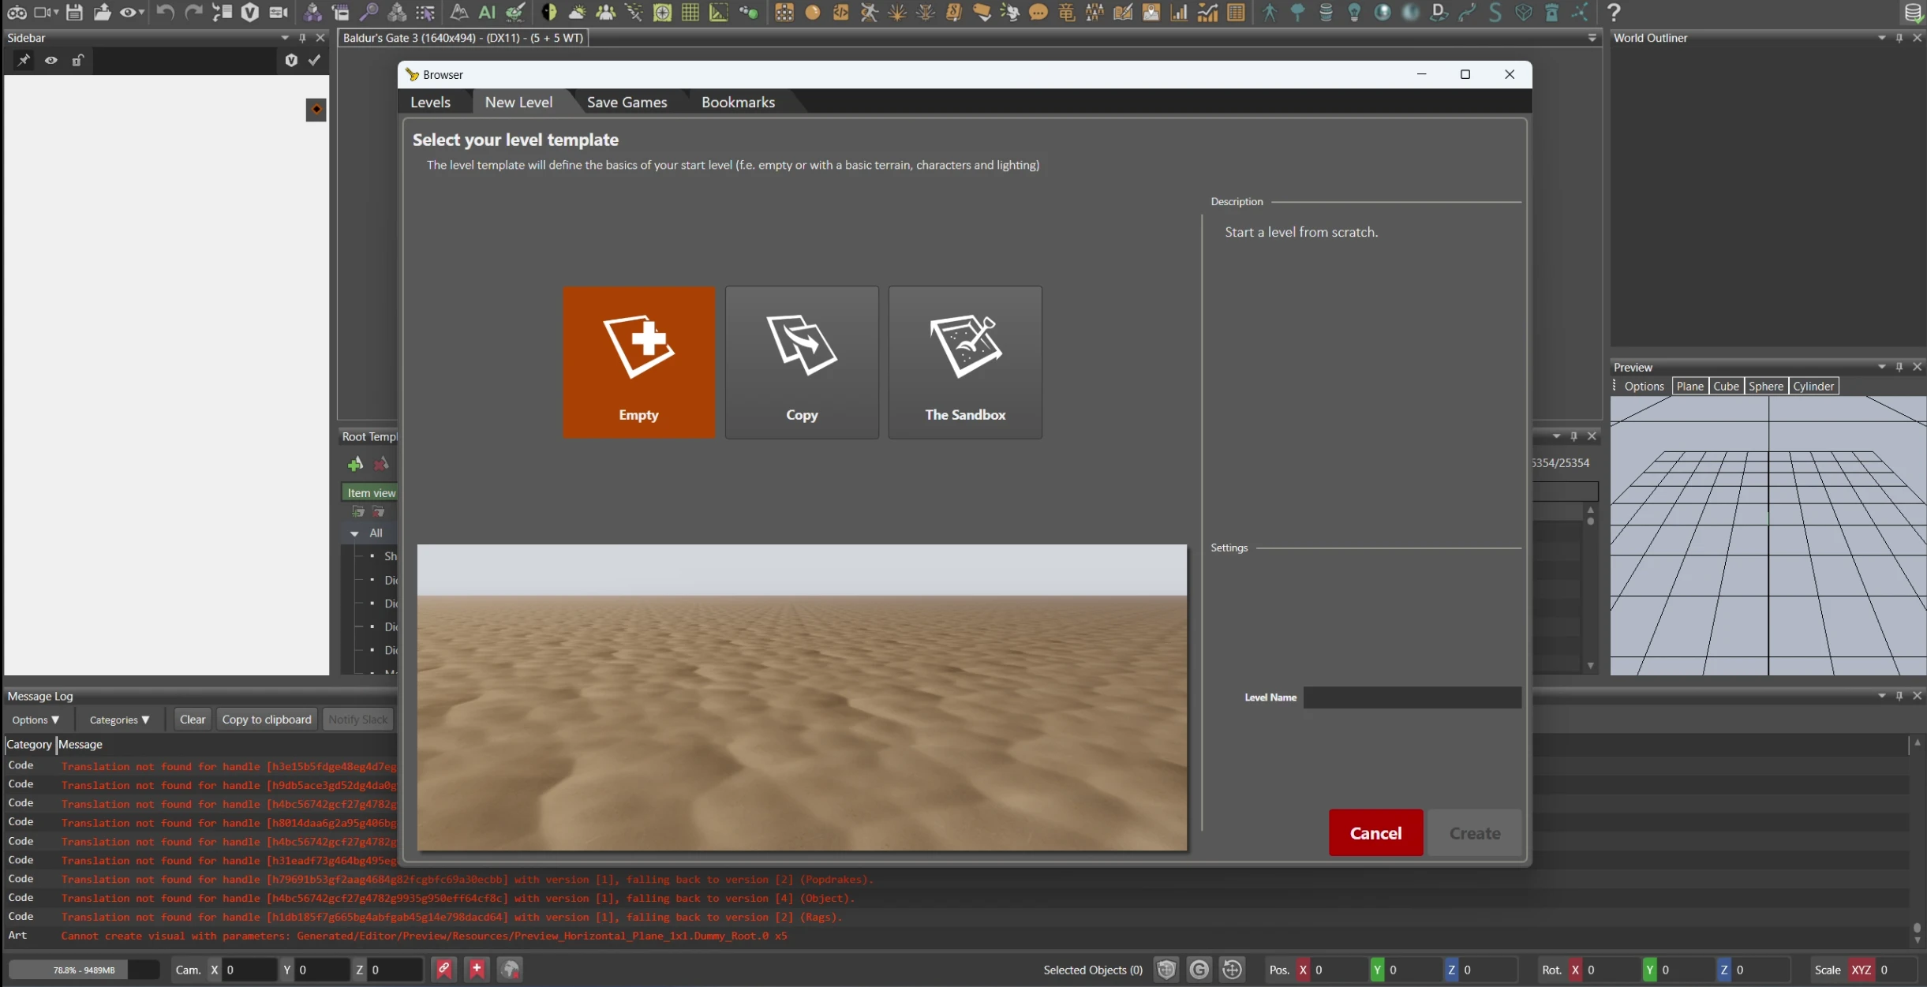Click the red magnet snap icon in status bar
The image size is (1927, 987).
444,969
